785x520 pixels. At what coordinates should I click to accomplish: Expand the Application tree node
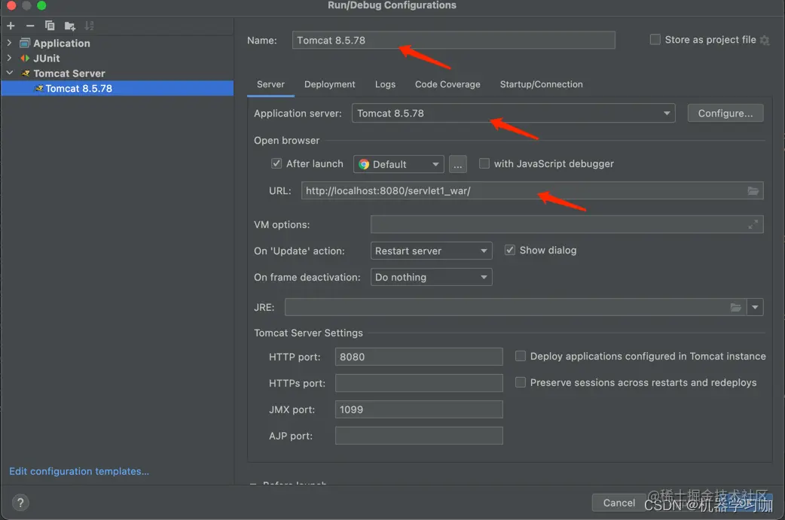10,43
